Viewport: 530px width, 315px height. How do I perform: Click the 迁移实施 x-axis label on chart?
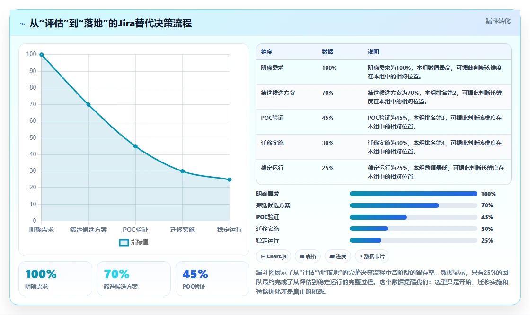(x=183, y=230)
